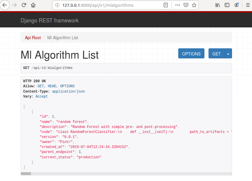The width and height of the screenshot is (252, 181).
Task: Open the browser home page
Action: (x=33, y=5)
